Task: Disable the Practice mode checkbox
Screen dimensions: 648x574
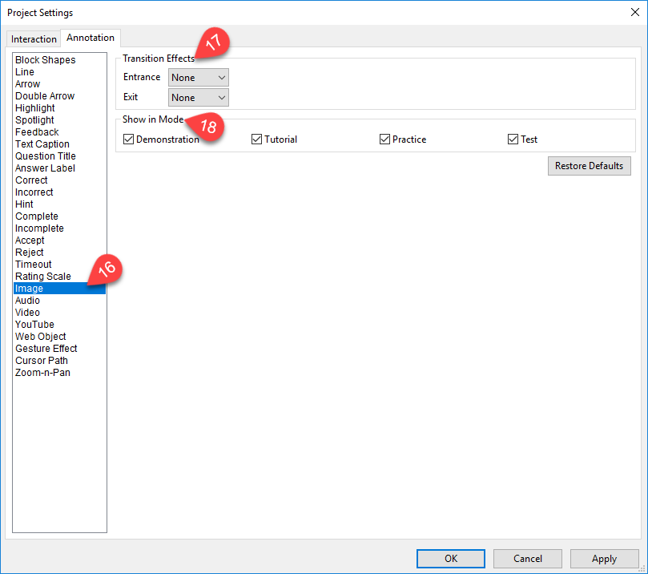Action: [385, 139]
